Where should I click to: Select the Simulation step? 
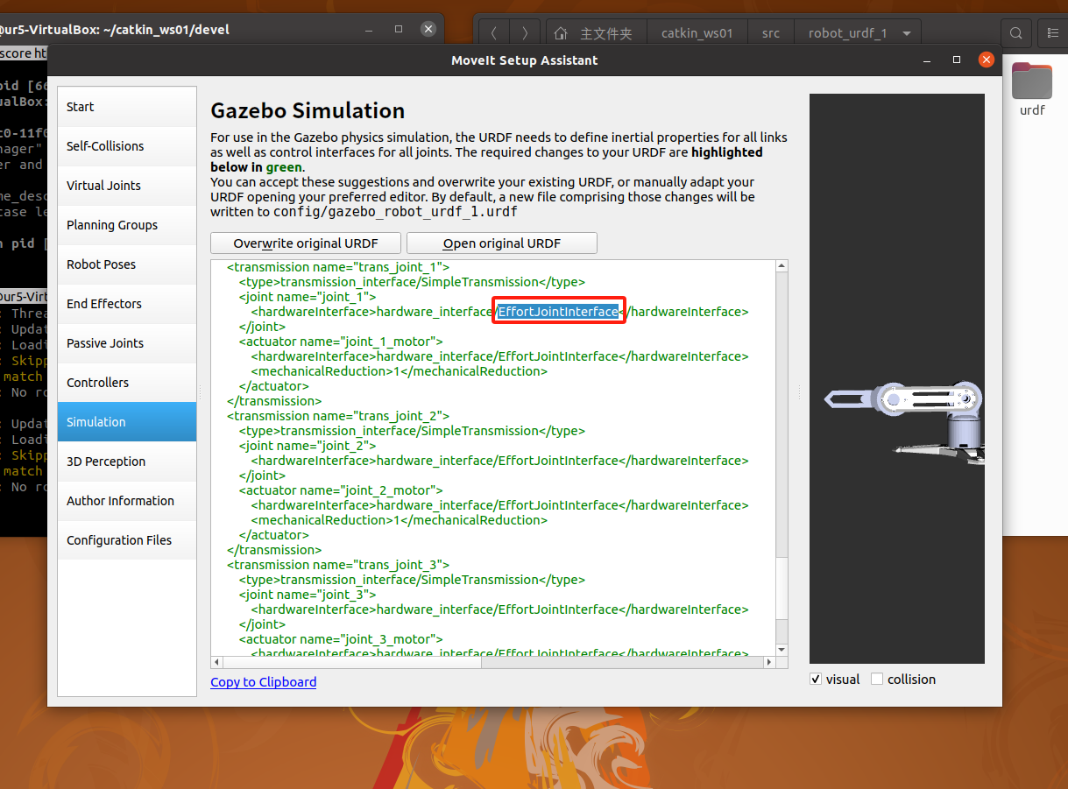(127, 422)
